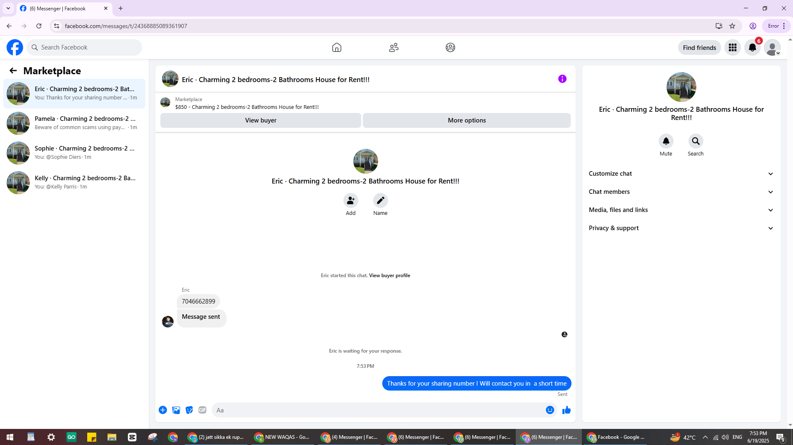
Task: Bookmark this page with the star icon
Action: pyautogui.click(x=732, y=26)
